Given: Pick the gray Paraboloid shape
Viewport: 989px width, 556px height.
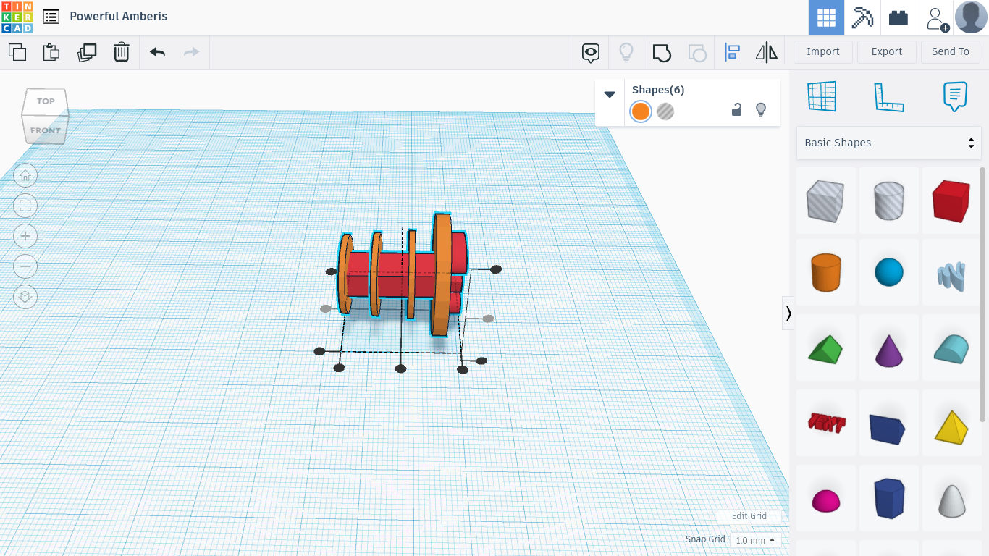Looking at the screenshot, I should pyautogui.click(x=951, y=500).
